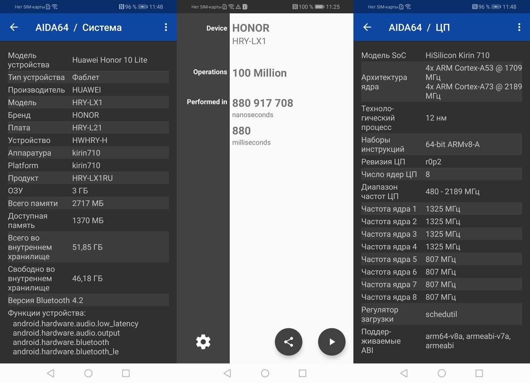This screenshot has height=383, width=530.
Task: Tap back arrow in AIDA64 Система header
Action: pos(14,27)
